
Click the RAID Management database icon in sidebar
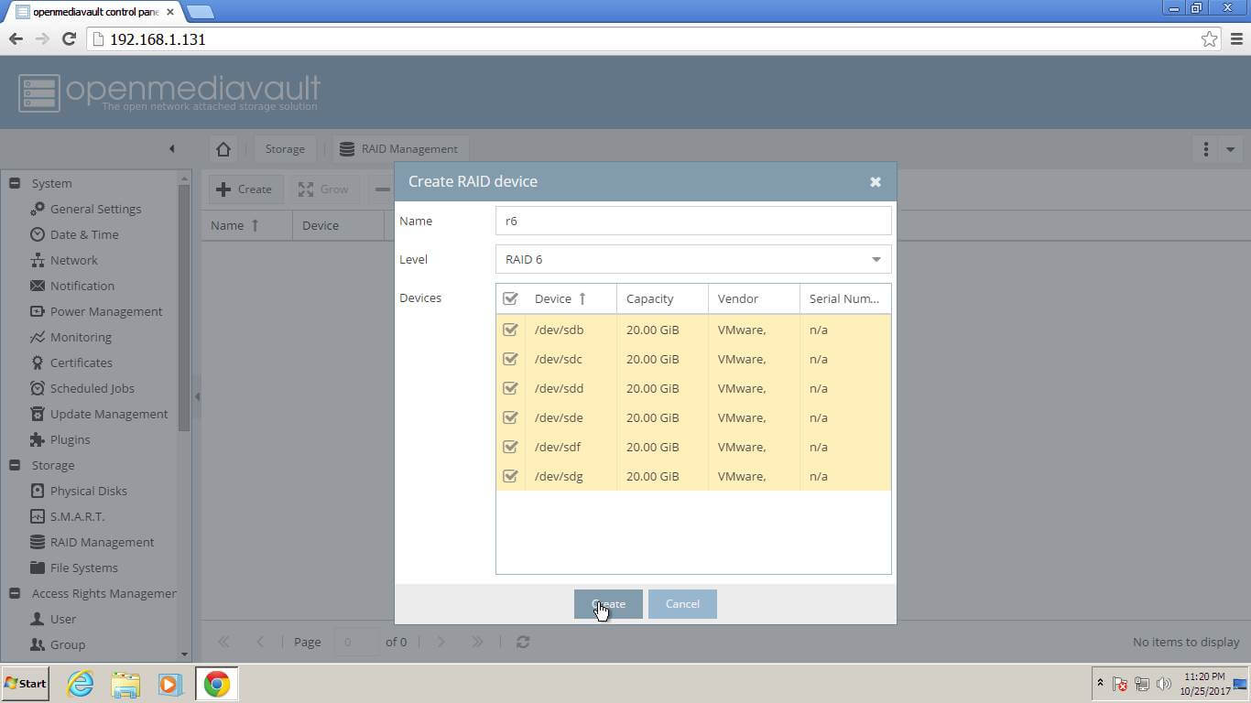pyautogui.click(x=38, y=542)
